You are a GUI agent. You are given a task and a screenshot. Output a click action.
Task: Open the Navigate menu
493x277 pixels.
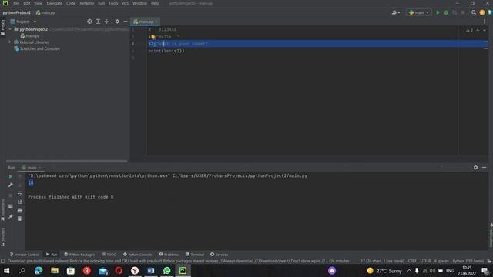click(54, 3)
